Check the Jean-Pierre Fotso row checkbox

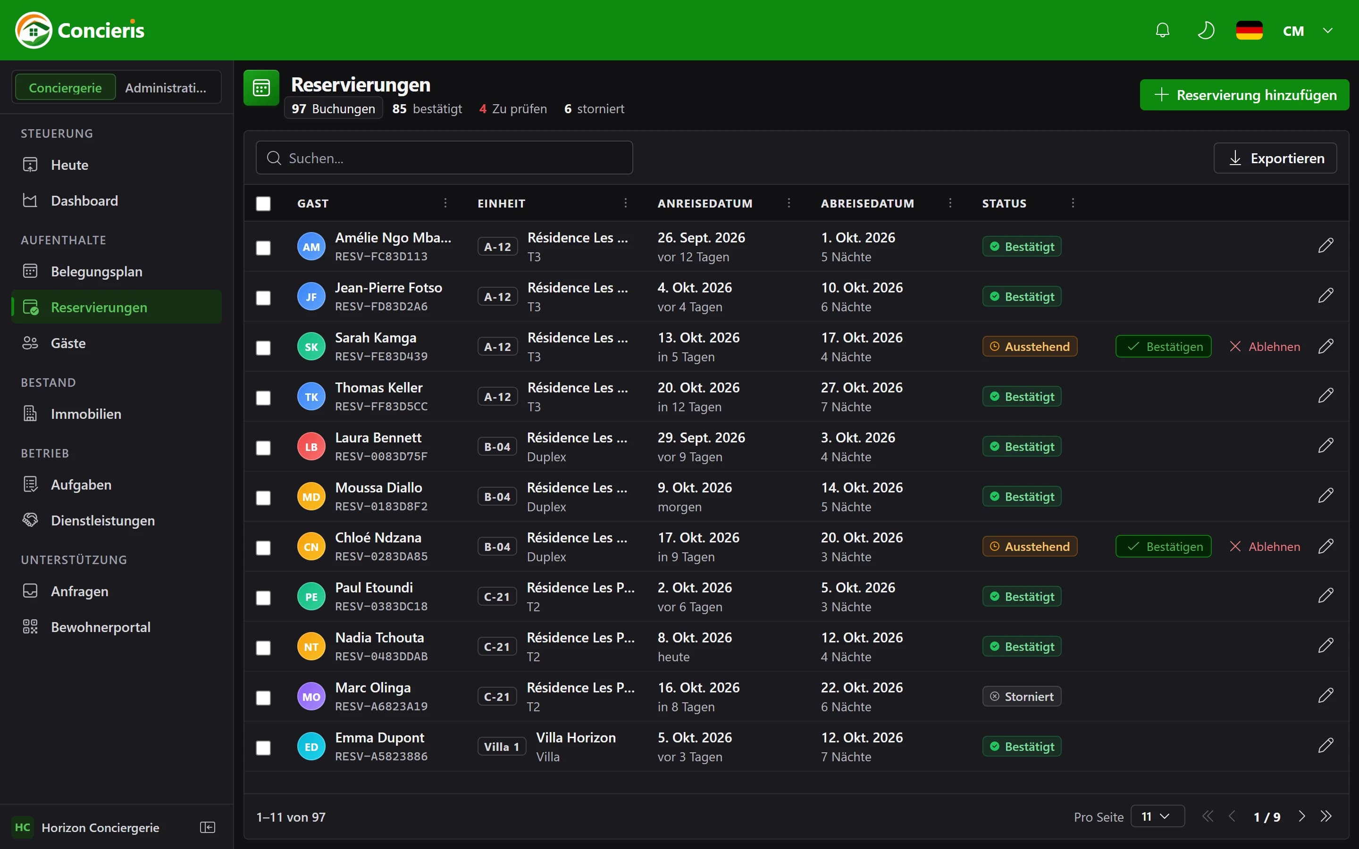(263, 298)
